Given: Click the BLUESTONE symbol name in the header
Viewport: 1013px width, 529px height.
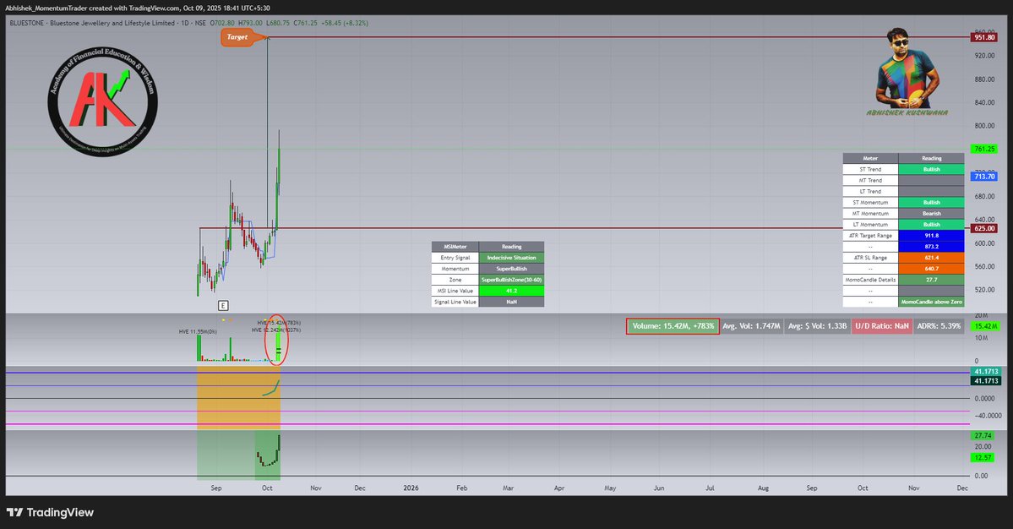Looking at the screenshot, I should (26, 24).
